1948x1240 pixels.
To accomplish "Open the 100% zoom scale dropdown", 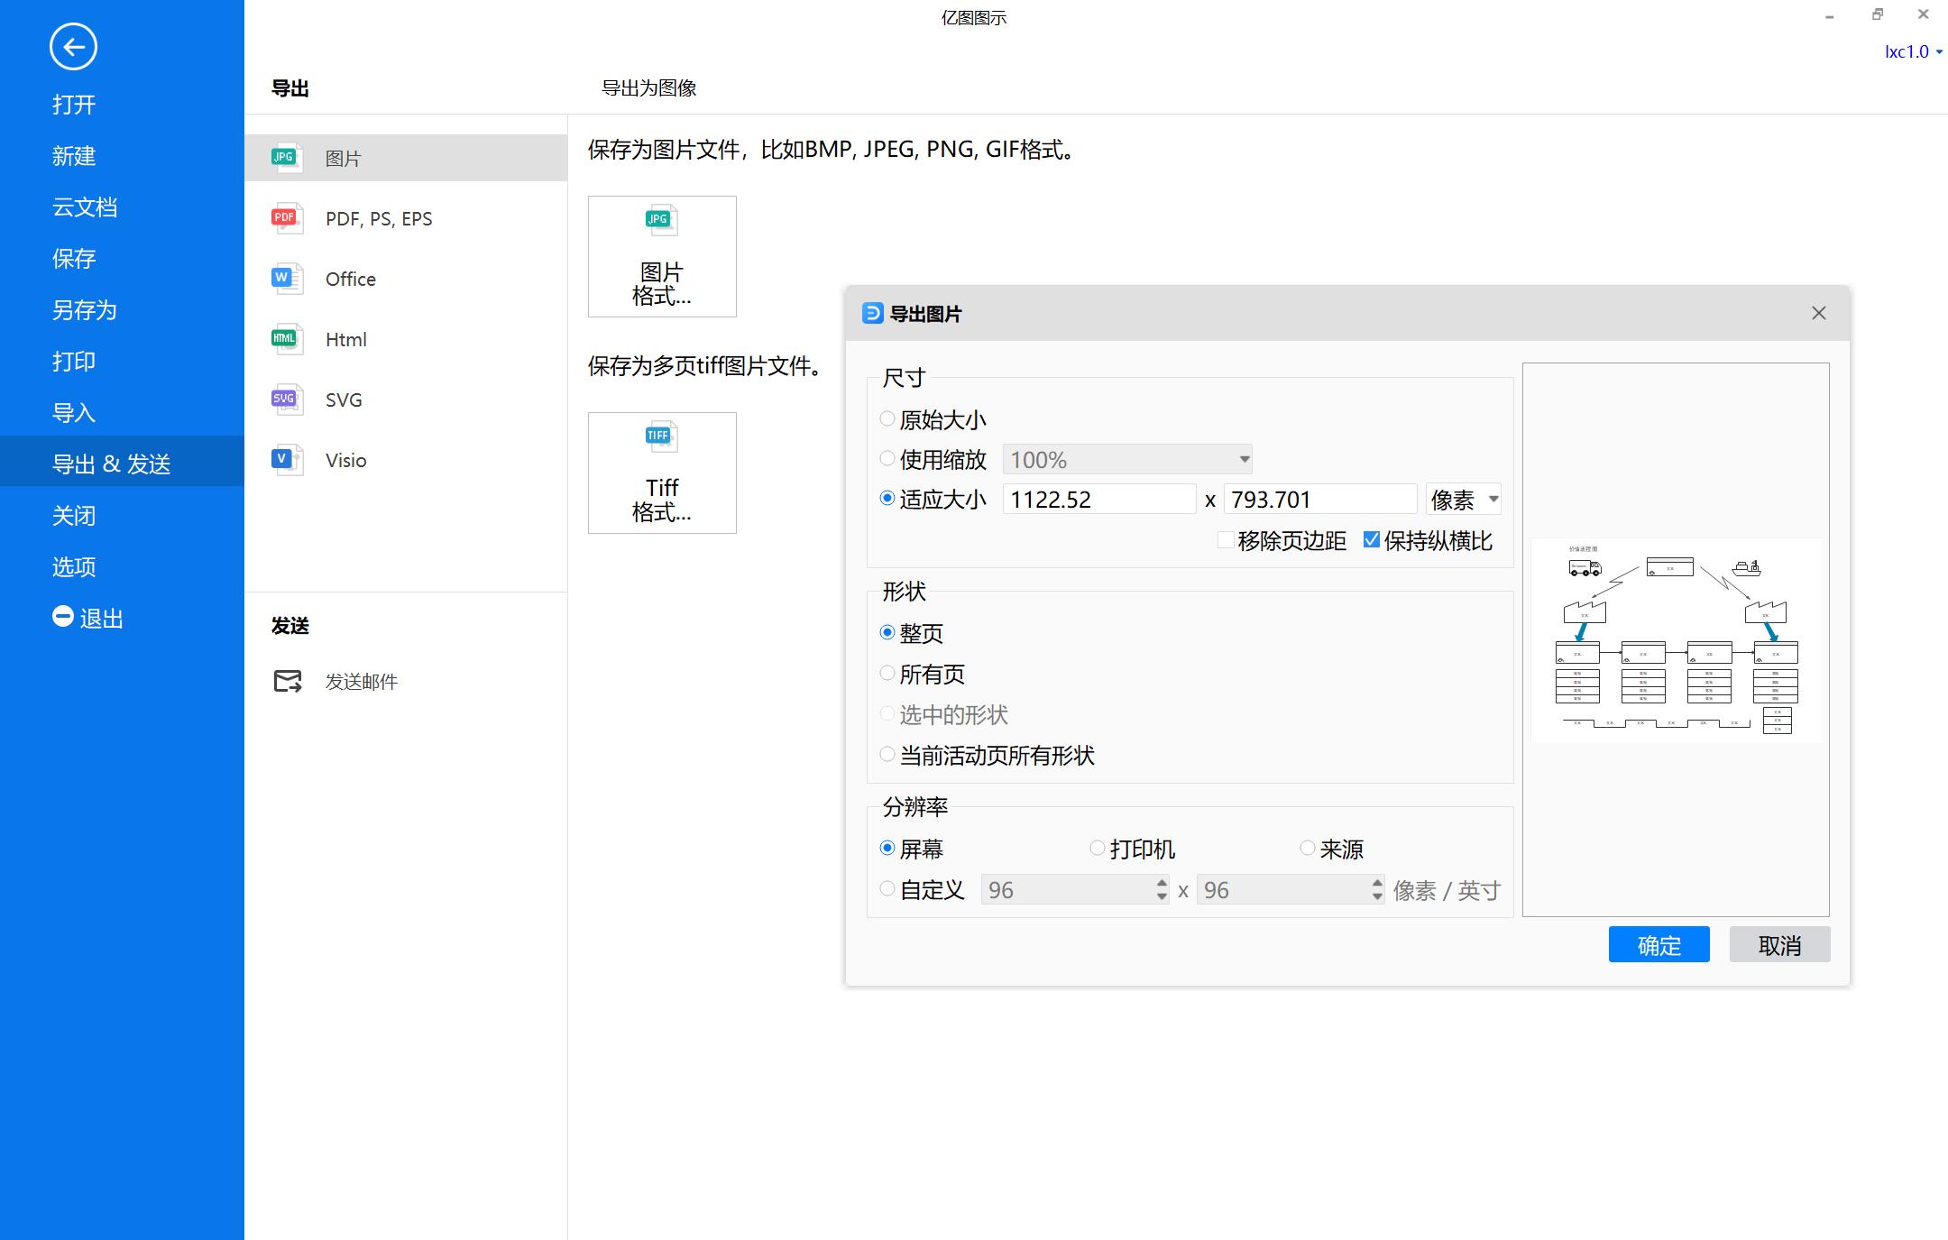I will point(1127,459).
